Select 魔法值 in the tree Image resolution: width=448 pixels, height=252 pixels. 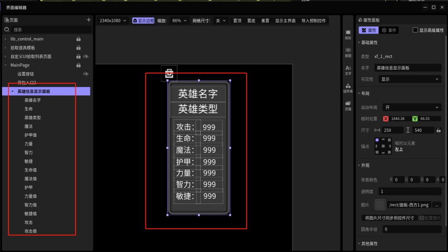tap(31, 179)
